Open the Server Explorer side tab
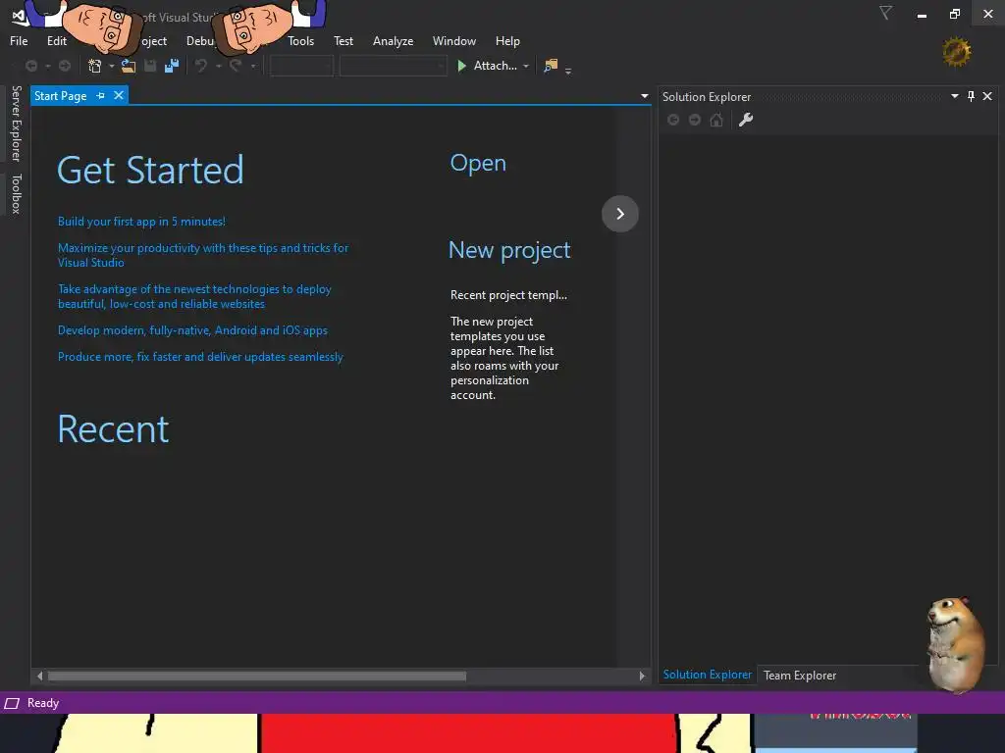 17,124
